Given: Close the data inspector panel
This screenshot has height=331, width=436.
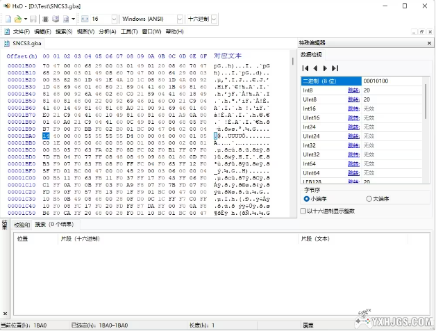Looking at the screenshot, I should (x=430, y=43).
